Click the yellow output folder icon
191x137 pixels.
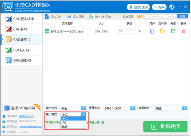click(139, 16)
